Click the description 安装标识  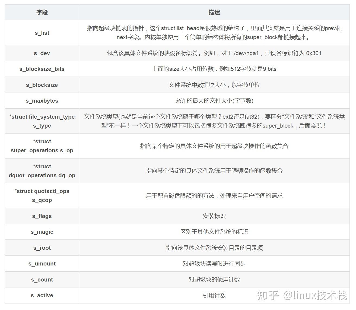coord(214,216)
